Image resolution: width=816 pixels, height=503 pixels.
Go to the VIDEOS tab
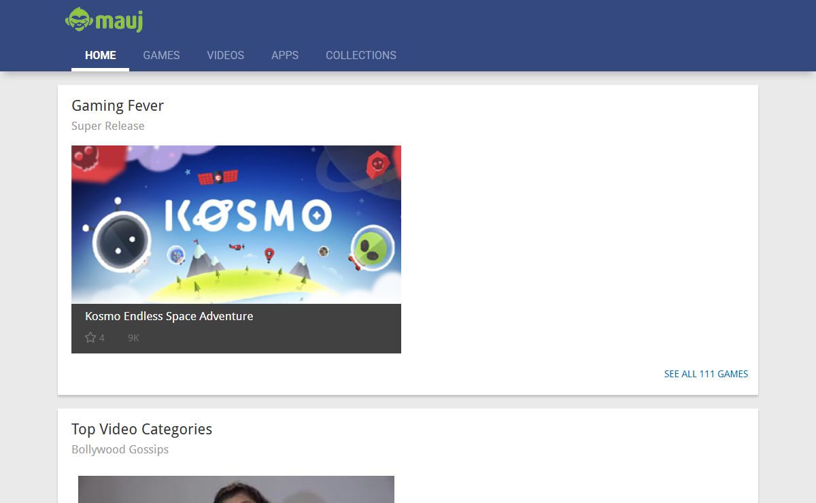coord(226,55)
